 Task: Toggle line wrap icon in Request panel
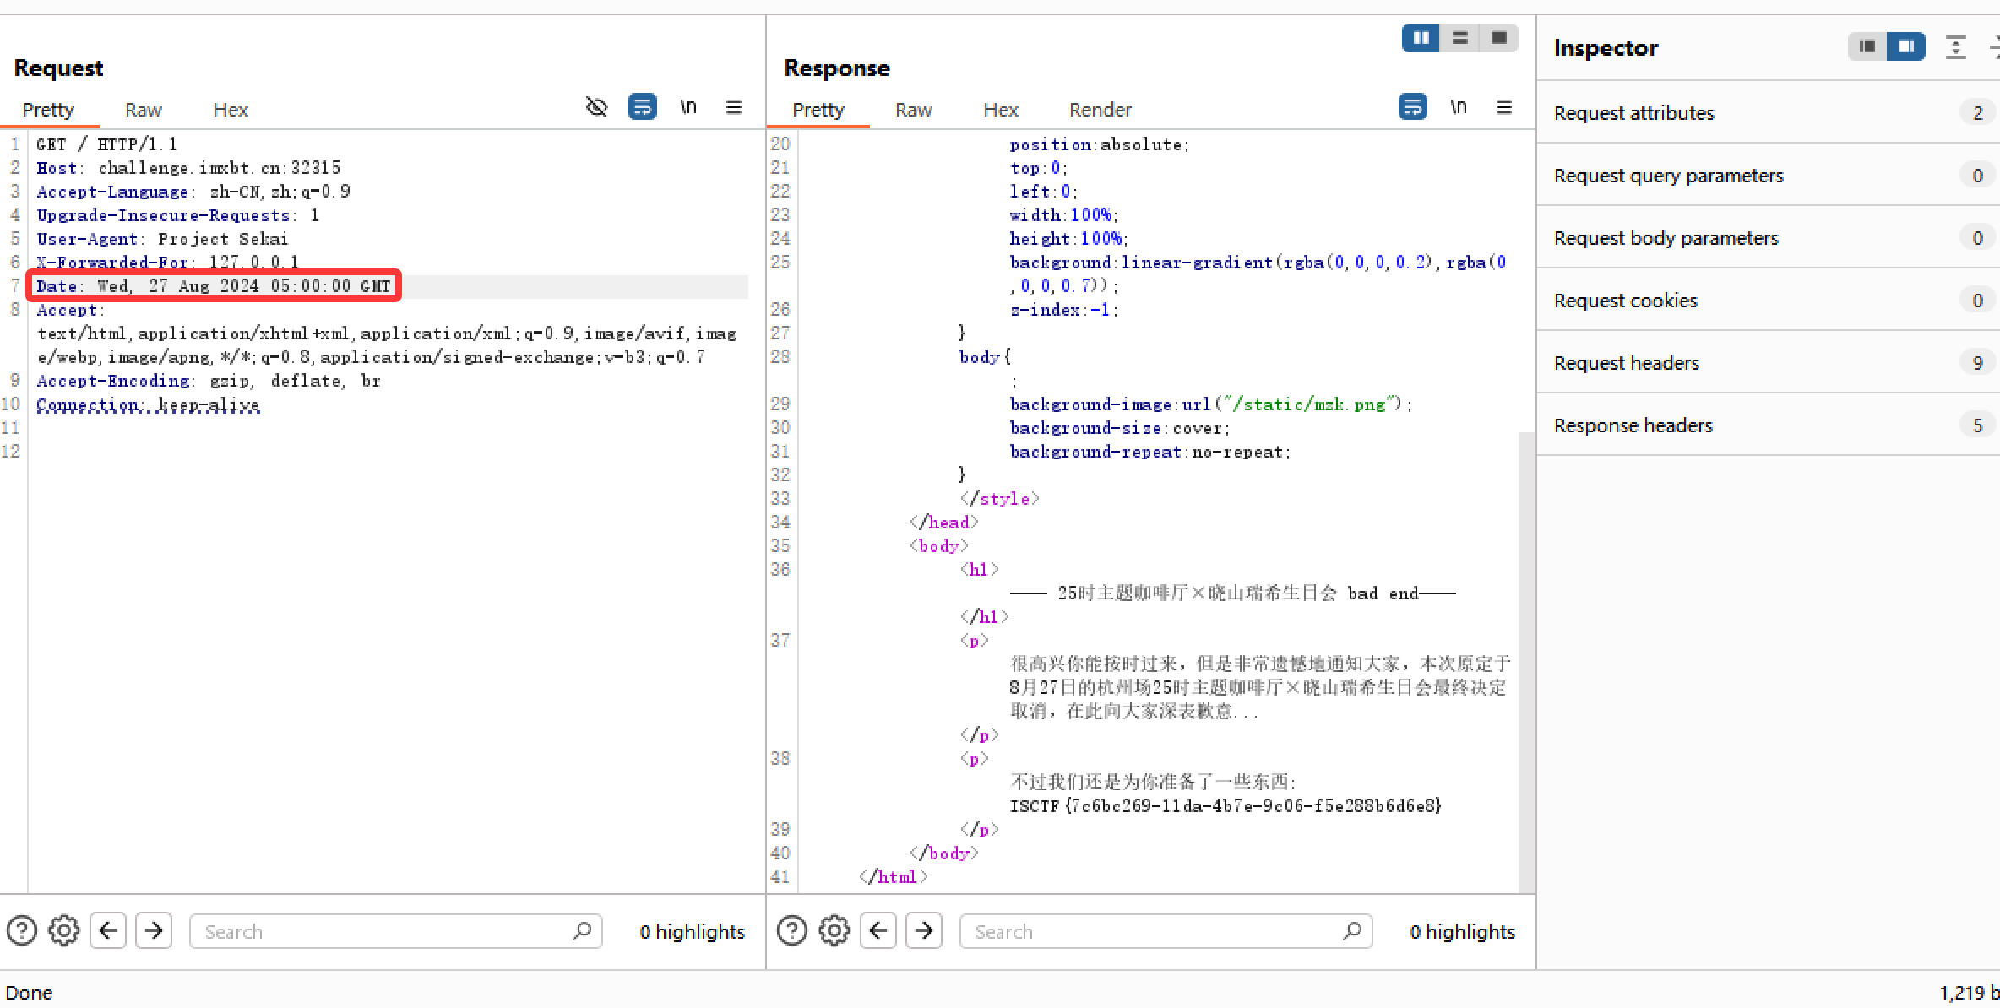(642, 107)
